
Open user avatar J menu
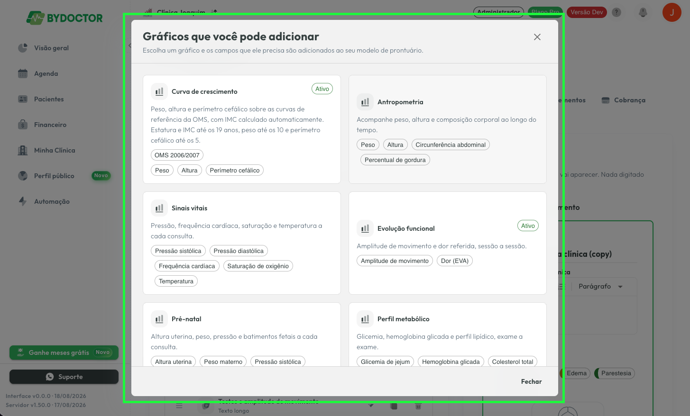click(672, 12)
